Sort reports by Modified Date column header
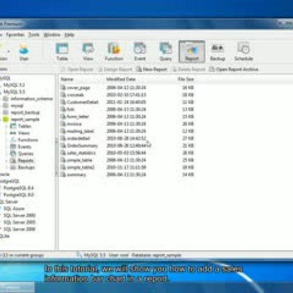The width and height of the screenshot is (293, 293). (x=121, y=79)
